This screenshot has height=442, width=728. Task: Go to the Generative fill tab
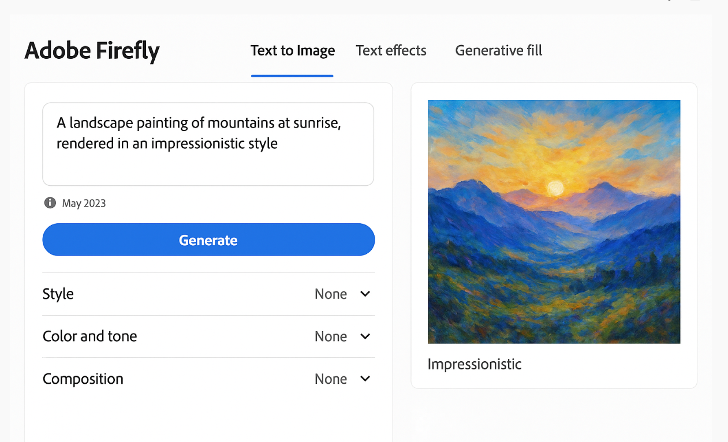point(498,51)
